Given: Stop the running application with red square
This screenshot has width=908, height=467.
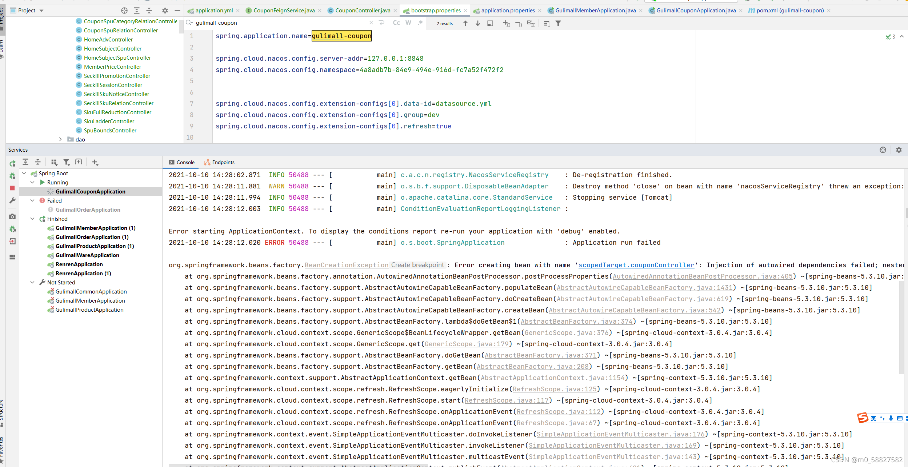Looking at the screenshot, I should (12, 188).
